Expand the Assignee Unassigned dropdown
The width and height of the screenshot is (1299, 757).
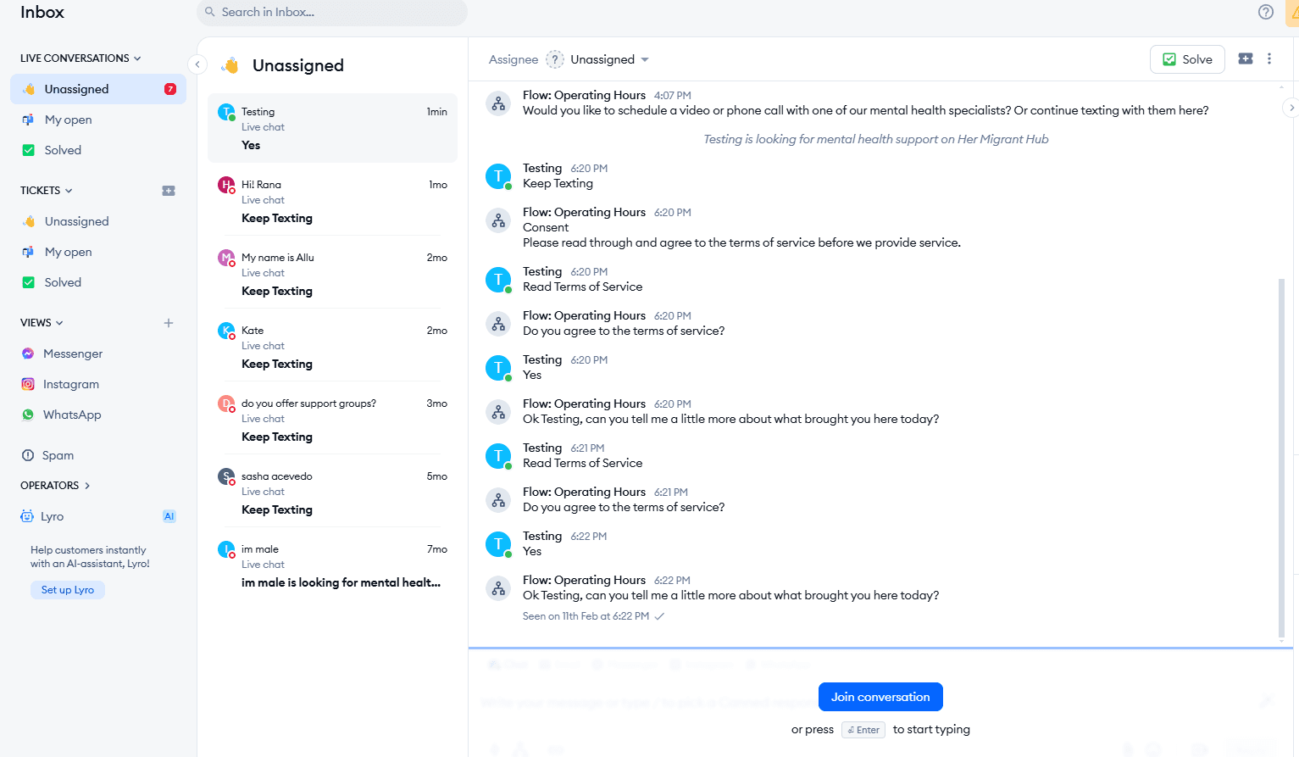click(x=609, y=59)
